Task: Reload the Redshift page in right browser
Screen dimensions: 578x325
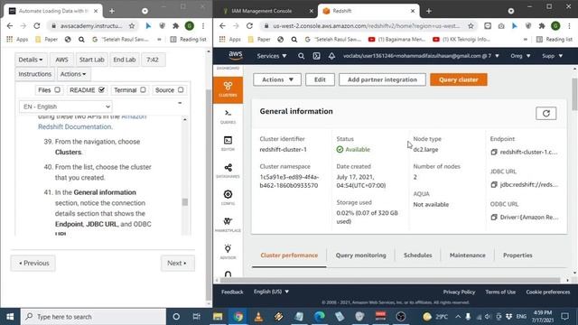Action: coord(249,26)
